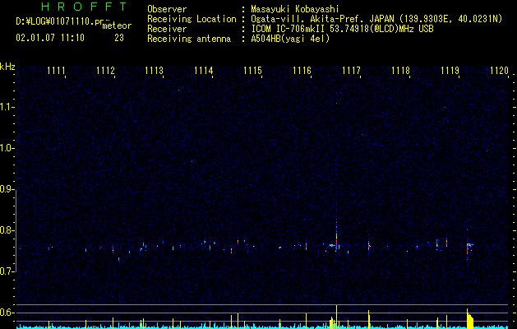The width and height of the screenshot is (517, 329).
Task: Click the 1116 time axis label
Action: [302, 71]
